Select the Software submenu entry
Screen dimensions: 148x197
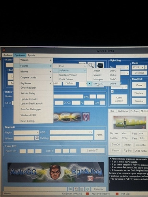(69, 71)
